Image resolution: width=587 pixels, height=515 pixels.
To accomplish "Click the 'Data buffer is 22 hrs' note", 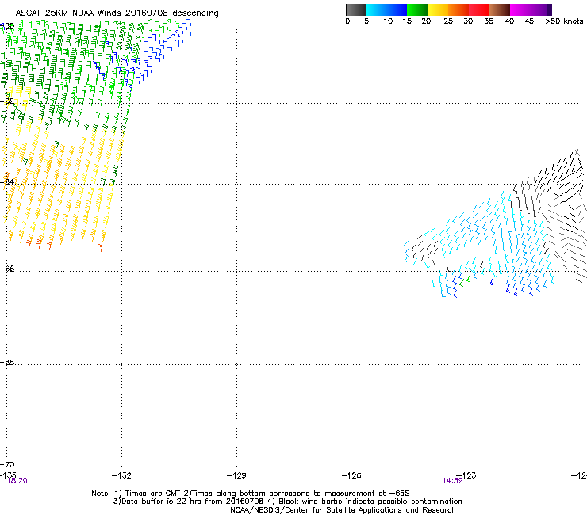I will pyautogui.click(x=158, y=502).
